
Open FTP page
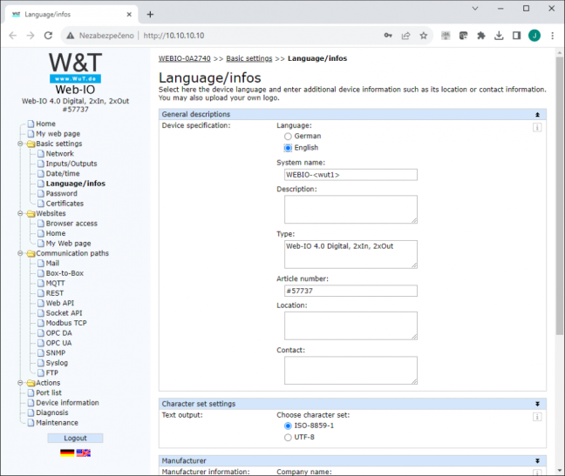[52, 372]
